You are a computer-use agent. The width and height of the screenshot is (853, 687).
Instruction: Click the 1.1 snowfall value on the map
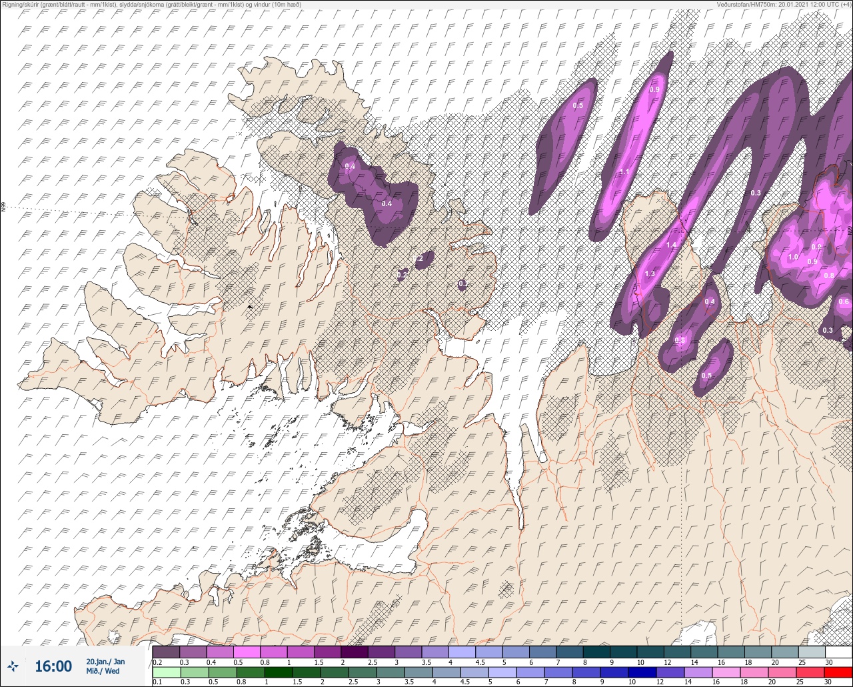click(x=624, y=172)
